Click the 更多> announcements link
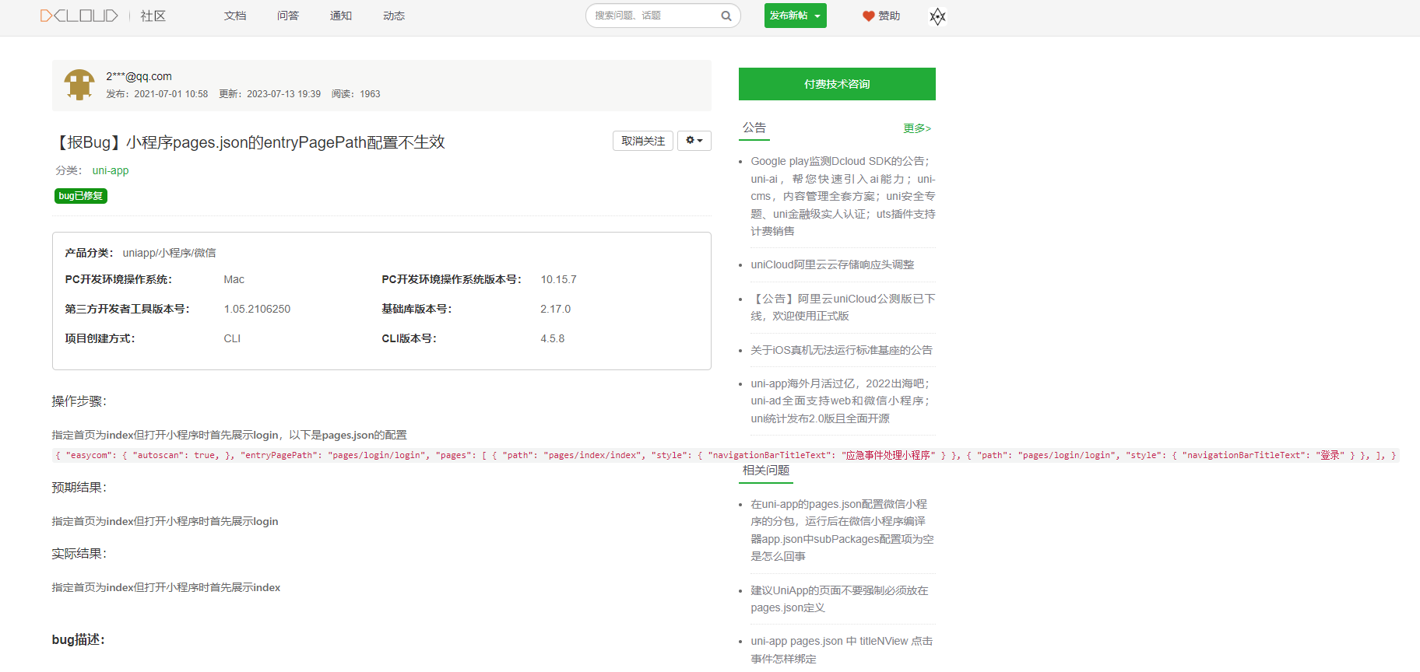The height and width of the screenshot is (672, 1420). (916, 128)
